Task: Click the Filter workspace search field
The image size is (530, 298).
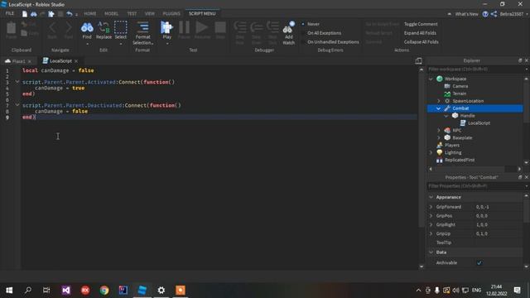Action: point(475,70)
